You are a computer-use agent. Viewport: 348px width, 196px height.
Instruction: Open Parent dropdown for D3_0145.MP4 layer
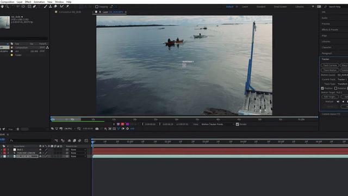[x=78, y=156]
